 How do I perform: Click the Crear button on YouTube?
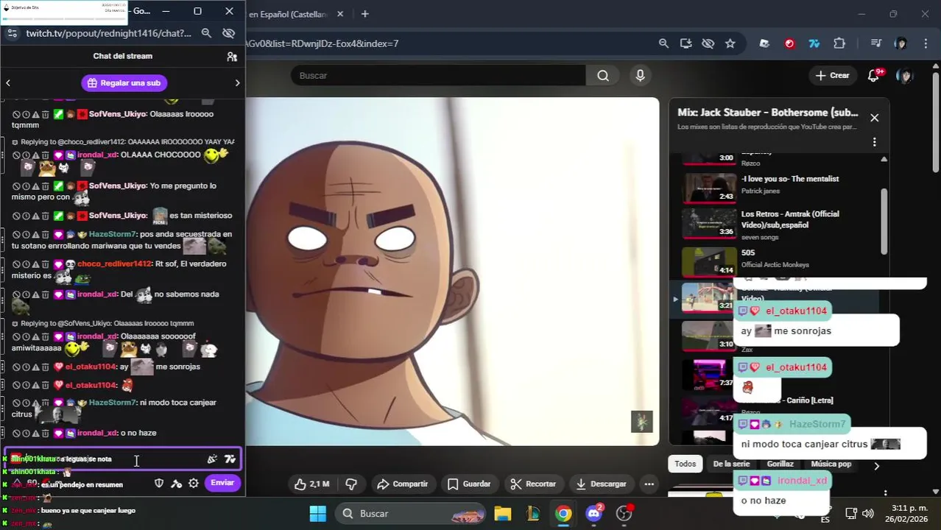pos(833,76)
